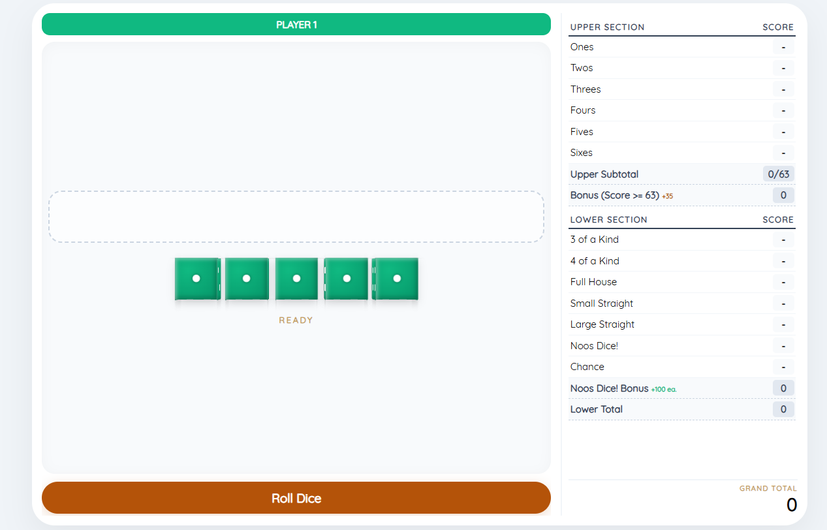
Task: Click the dashed held-dice tray
Action: coord(296,217)
